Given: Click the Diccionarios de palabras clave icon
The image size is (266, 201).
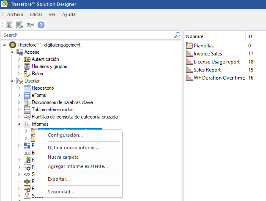Looking at the screenshot, I should [27, 102].
